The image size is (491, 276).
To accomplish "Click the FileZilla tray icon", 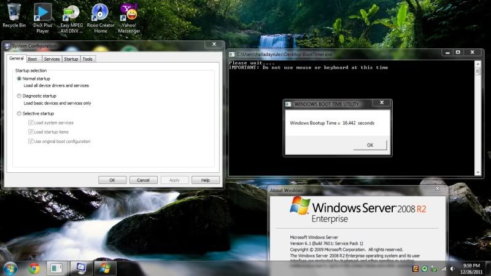I will coord(416,269).
